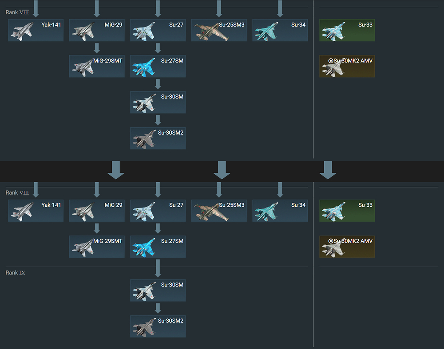Click the long arrow from Su-27SM to the Rank IX Su-30SM
444x349 pixels.
point(158,268)
